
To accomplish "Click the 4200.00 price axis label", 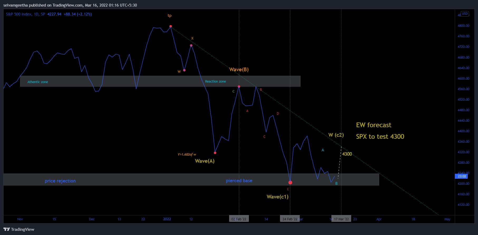I will [463, 184].
